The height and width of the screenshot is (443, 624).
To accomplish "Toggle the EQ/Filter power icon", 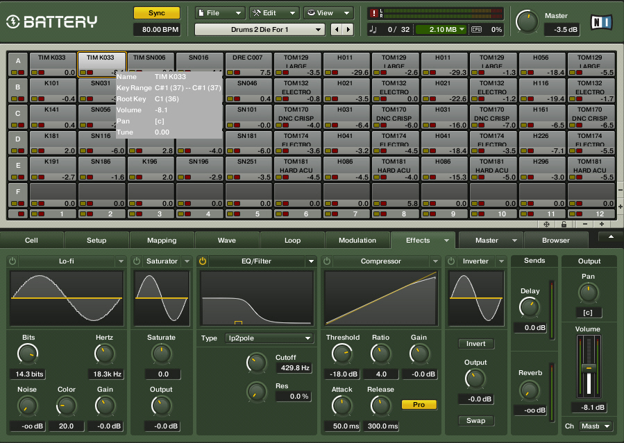I will tap(203, 261).
